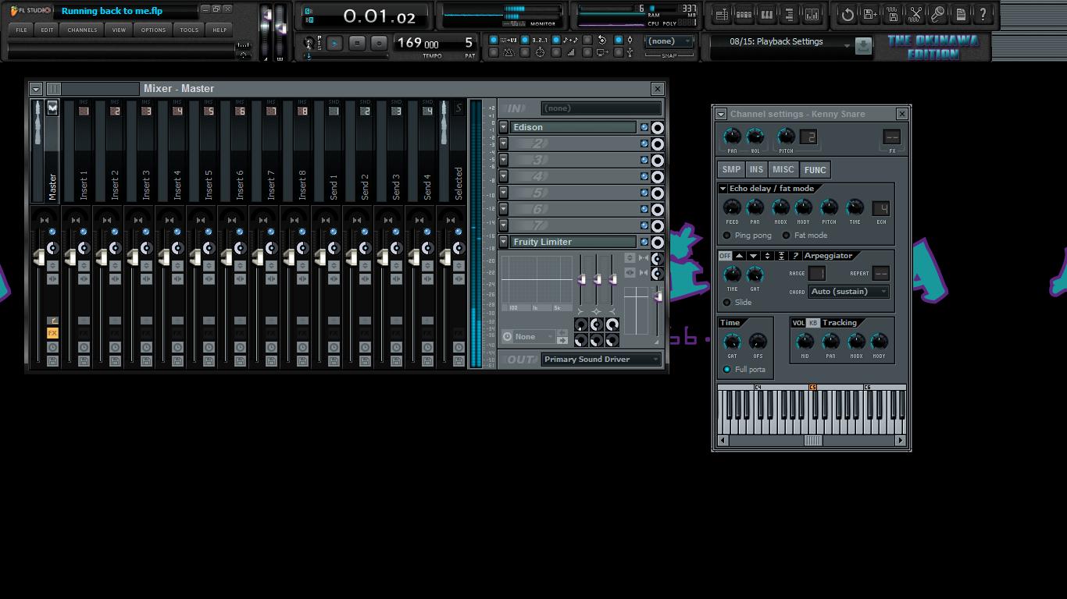The width and height of the screenshot is (1067, 599).
Task: Open the OPTIONS menu
Action: pos(153,30)
